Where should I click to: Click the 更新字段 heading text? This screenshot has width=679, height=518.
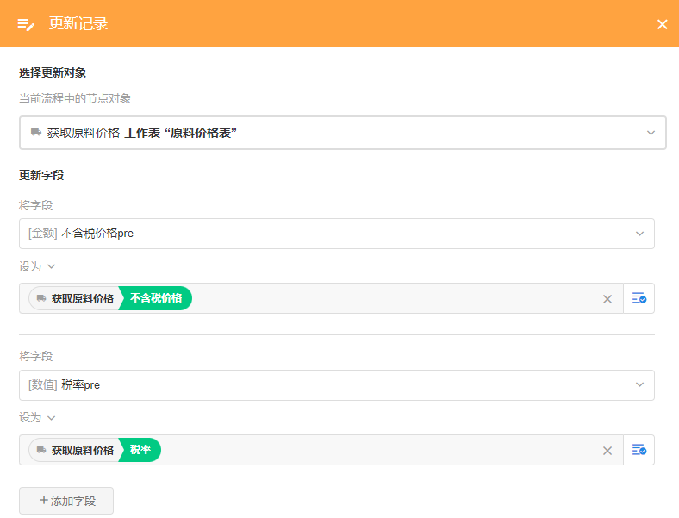(x=41, y=176)
